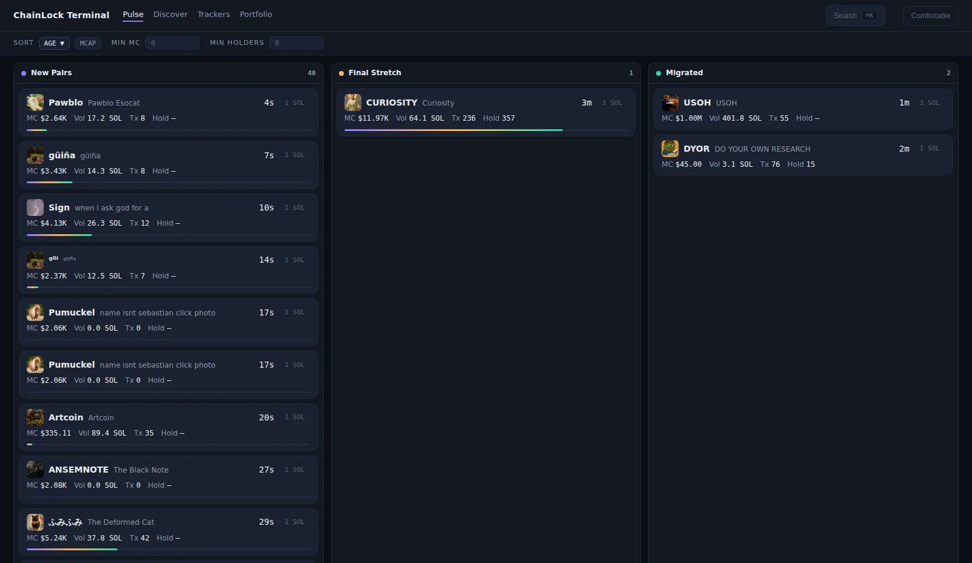Click the 1 SOL quick buy on ANSEMNOTE
This screenshot has height=563, width=972.
295,470
